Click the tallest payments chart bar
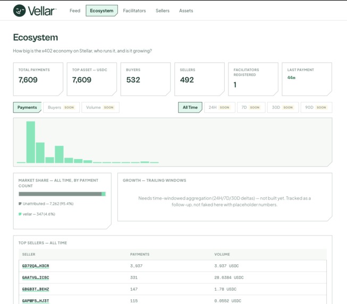The height and width of the screenshot is (304, 347). pos(30,142)
